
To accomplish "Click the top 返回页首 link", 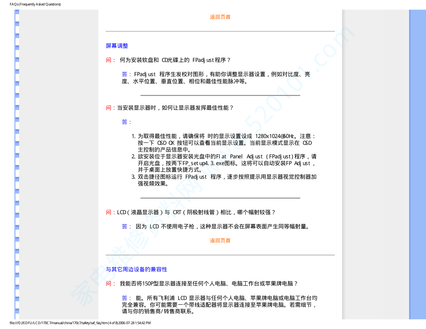I will pos(220,17).
